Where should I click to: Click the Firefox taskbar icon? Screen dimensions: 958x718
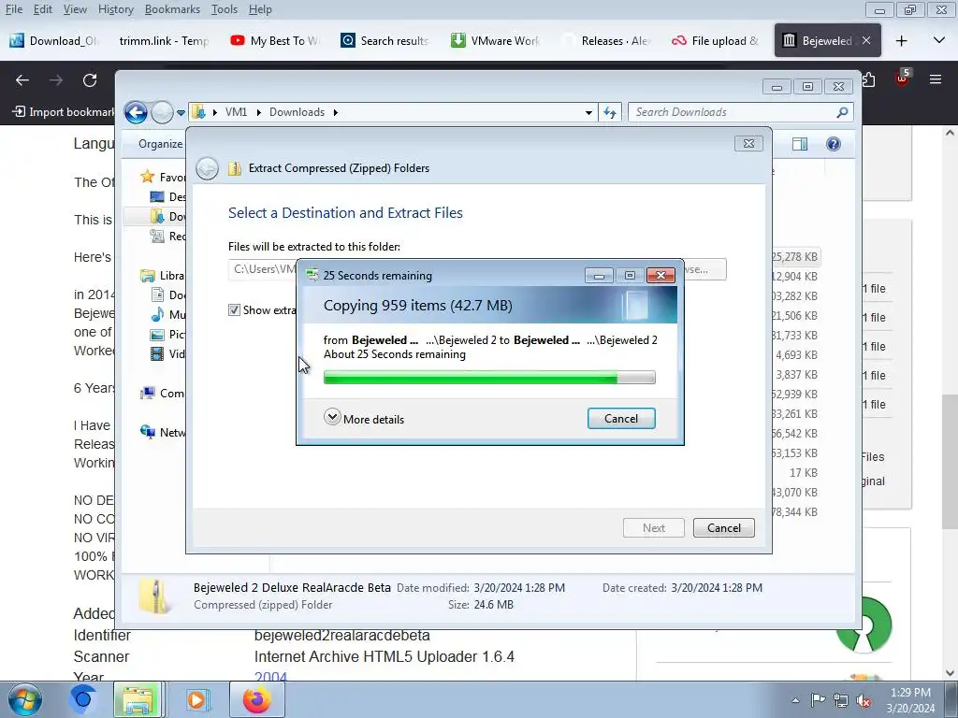(x=256, y=699)
